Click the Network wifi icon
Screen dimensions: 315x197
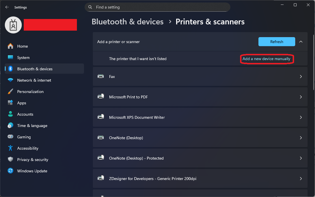(x=10, y=80)
